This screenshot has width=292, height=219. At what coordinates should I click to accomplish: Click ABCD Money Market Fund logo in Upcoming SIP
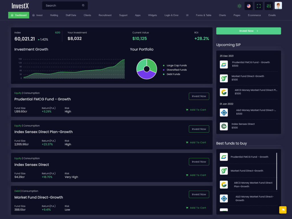click(224, 92)
